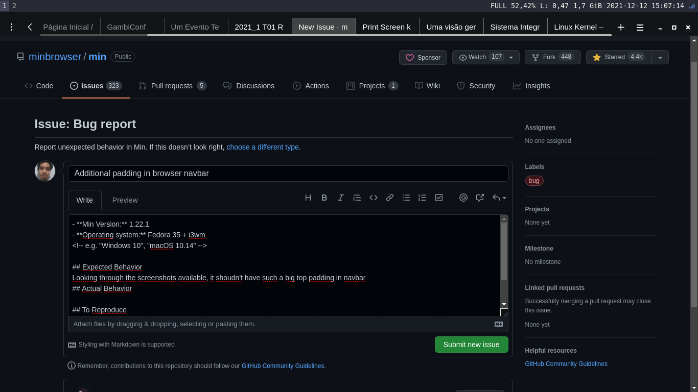
Task: Reference an issue via the cross-reference icon
Action: point(480,198)
